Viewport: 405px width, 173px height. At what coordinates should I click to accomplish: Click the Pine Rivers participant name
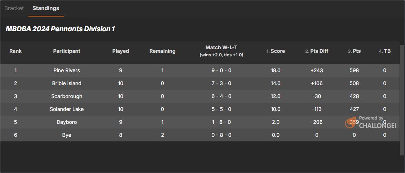pos(67,70)
